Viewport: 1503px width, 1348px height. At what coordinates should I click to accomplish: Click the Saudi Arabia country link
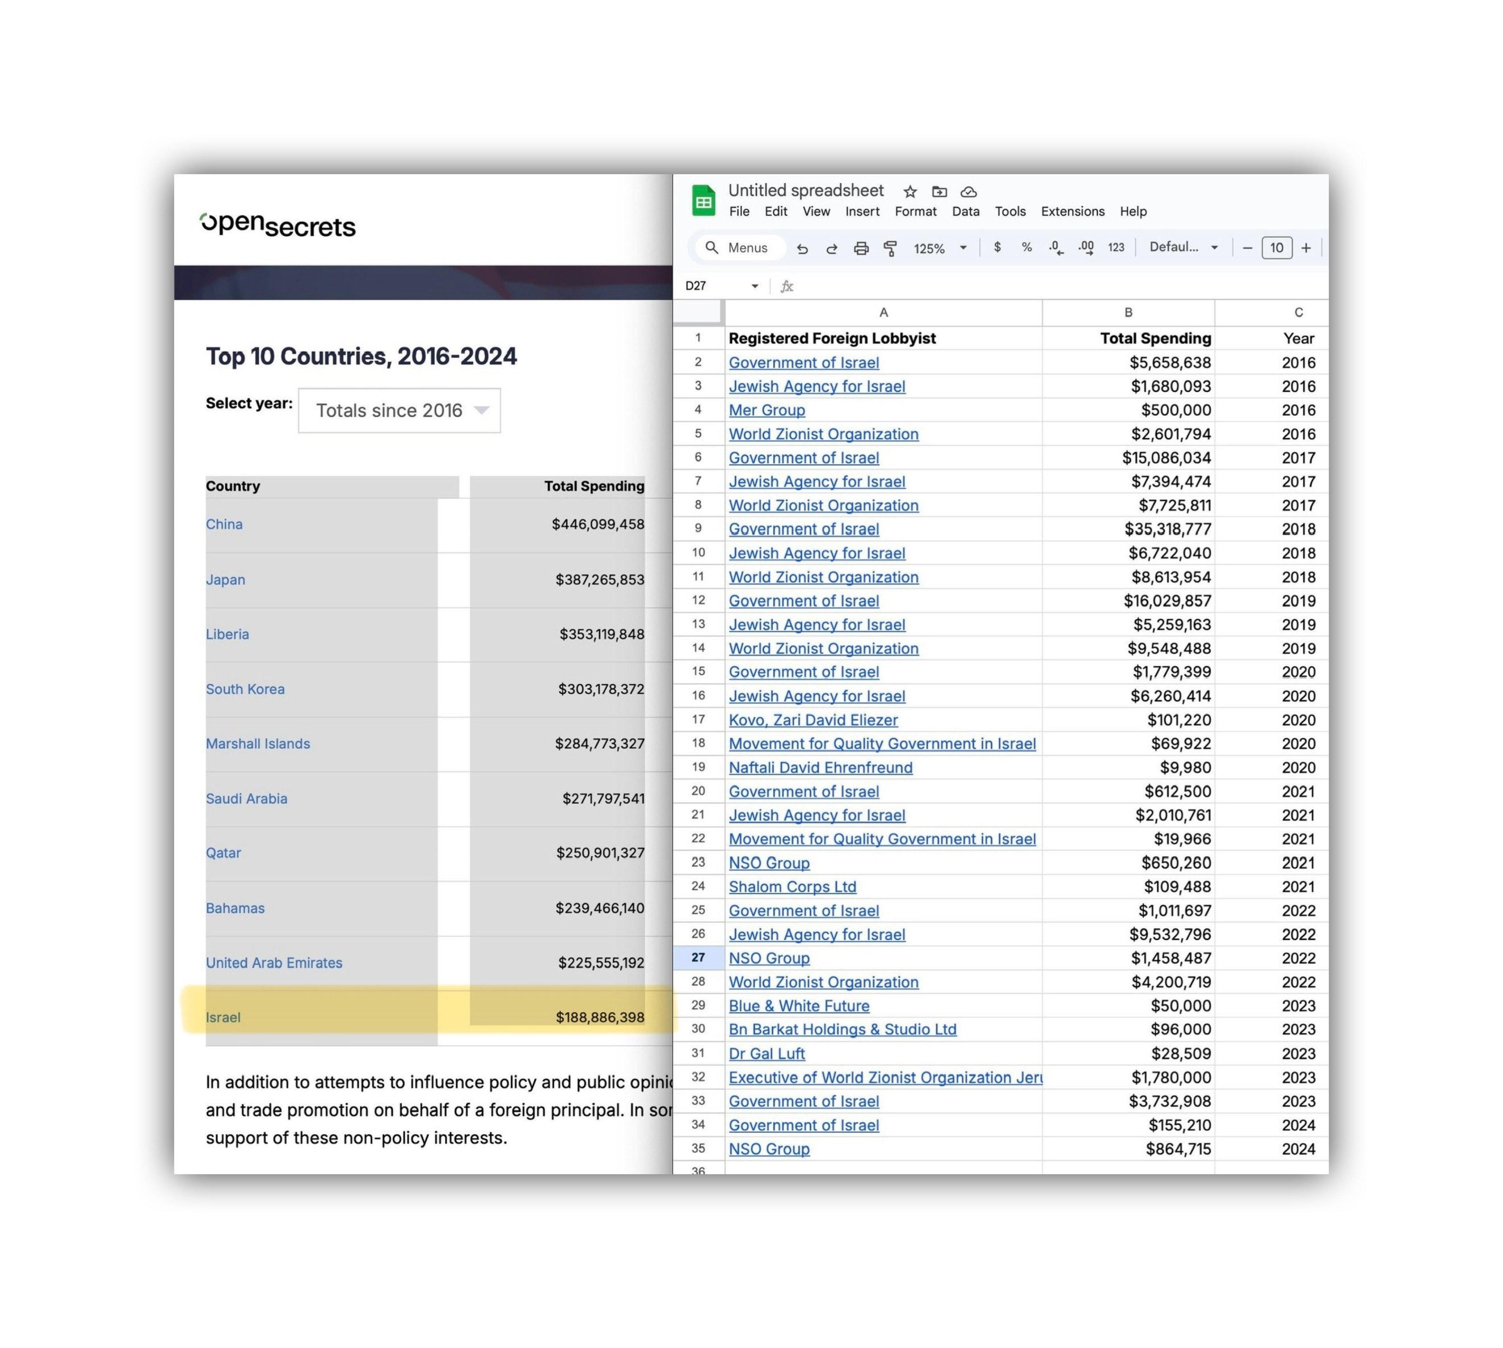coord(246,799)
